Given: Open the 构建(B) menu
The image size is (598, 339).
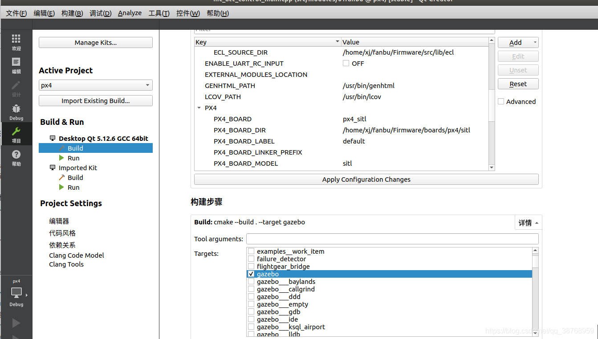Looking at the screenshot, I should pyautogui.click(x=72, y=13).
